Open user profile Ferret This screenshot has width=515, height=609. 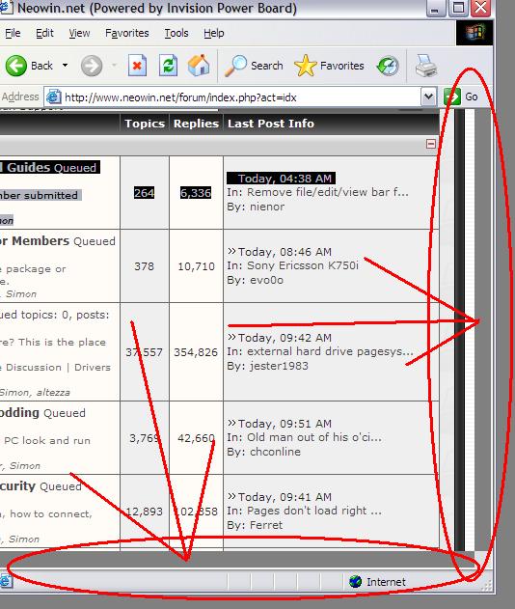[266, 525]
